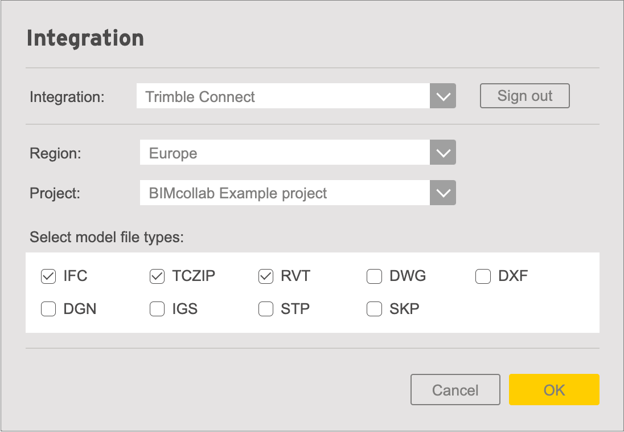Click the 'Region:' field label

(55, 153)
